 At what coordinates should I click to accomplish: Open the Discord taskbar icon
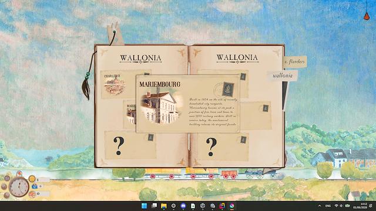183,206
